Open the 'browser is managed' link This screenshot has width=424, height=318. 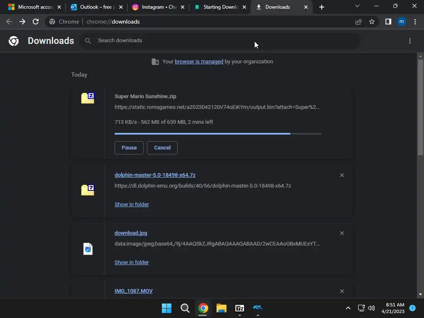coord(199,62)
